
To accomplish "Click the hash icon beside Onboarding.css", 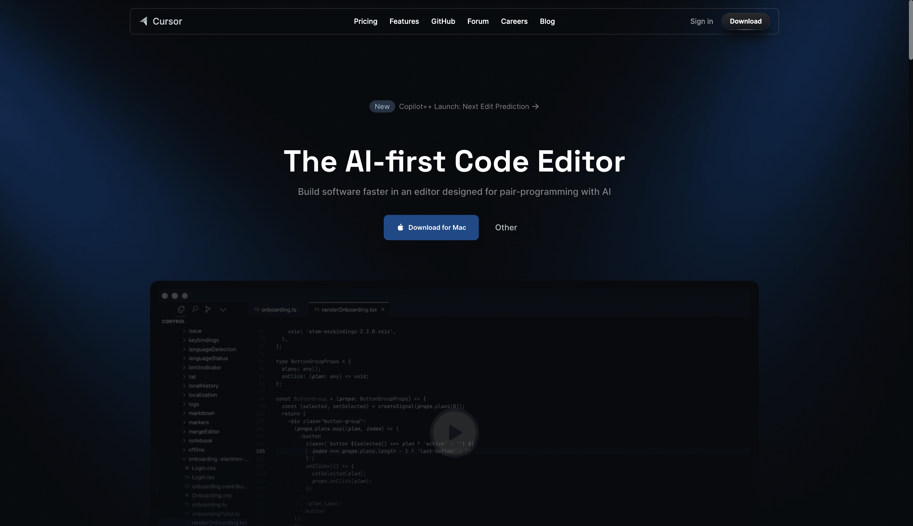I will pyautogui.click(x=187, y=496).
